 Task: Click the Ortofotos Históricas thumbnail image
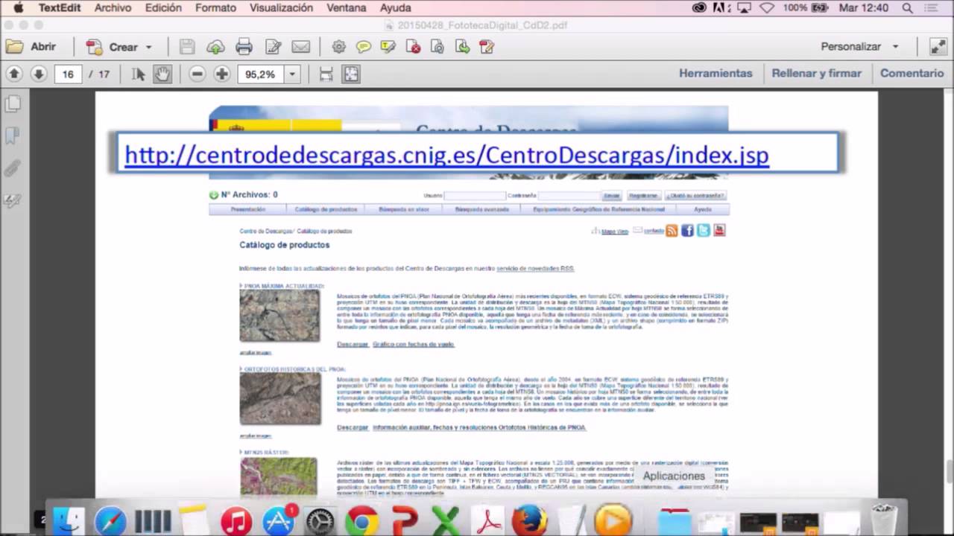[280, 399]
